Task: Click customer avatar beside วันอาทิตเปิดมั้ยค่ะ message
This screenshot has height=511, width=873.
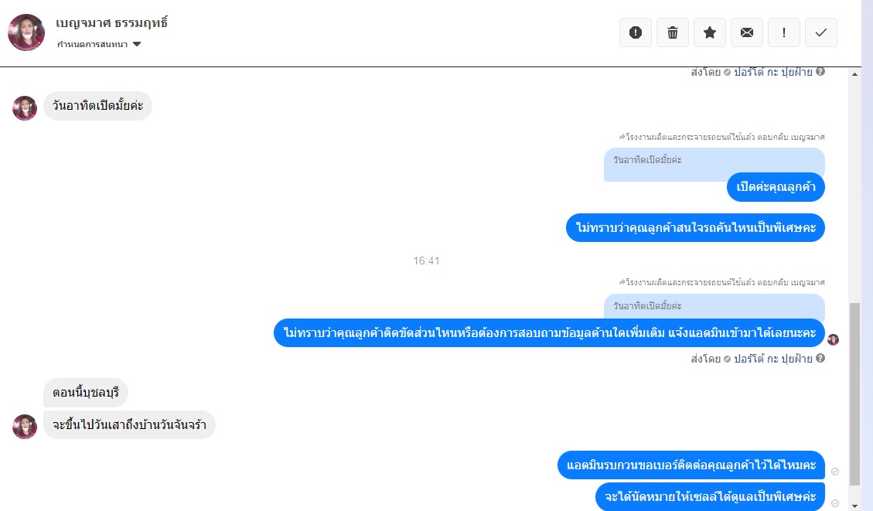Action: [x=25, y=108]
